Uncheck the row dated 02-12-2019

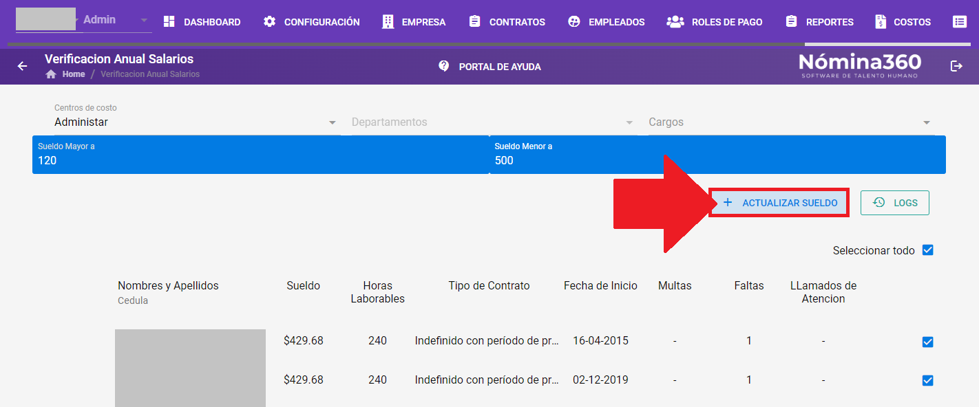tap(927, 380)
